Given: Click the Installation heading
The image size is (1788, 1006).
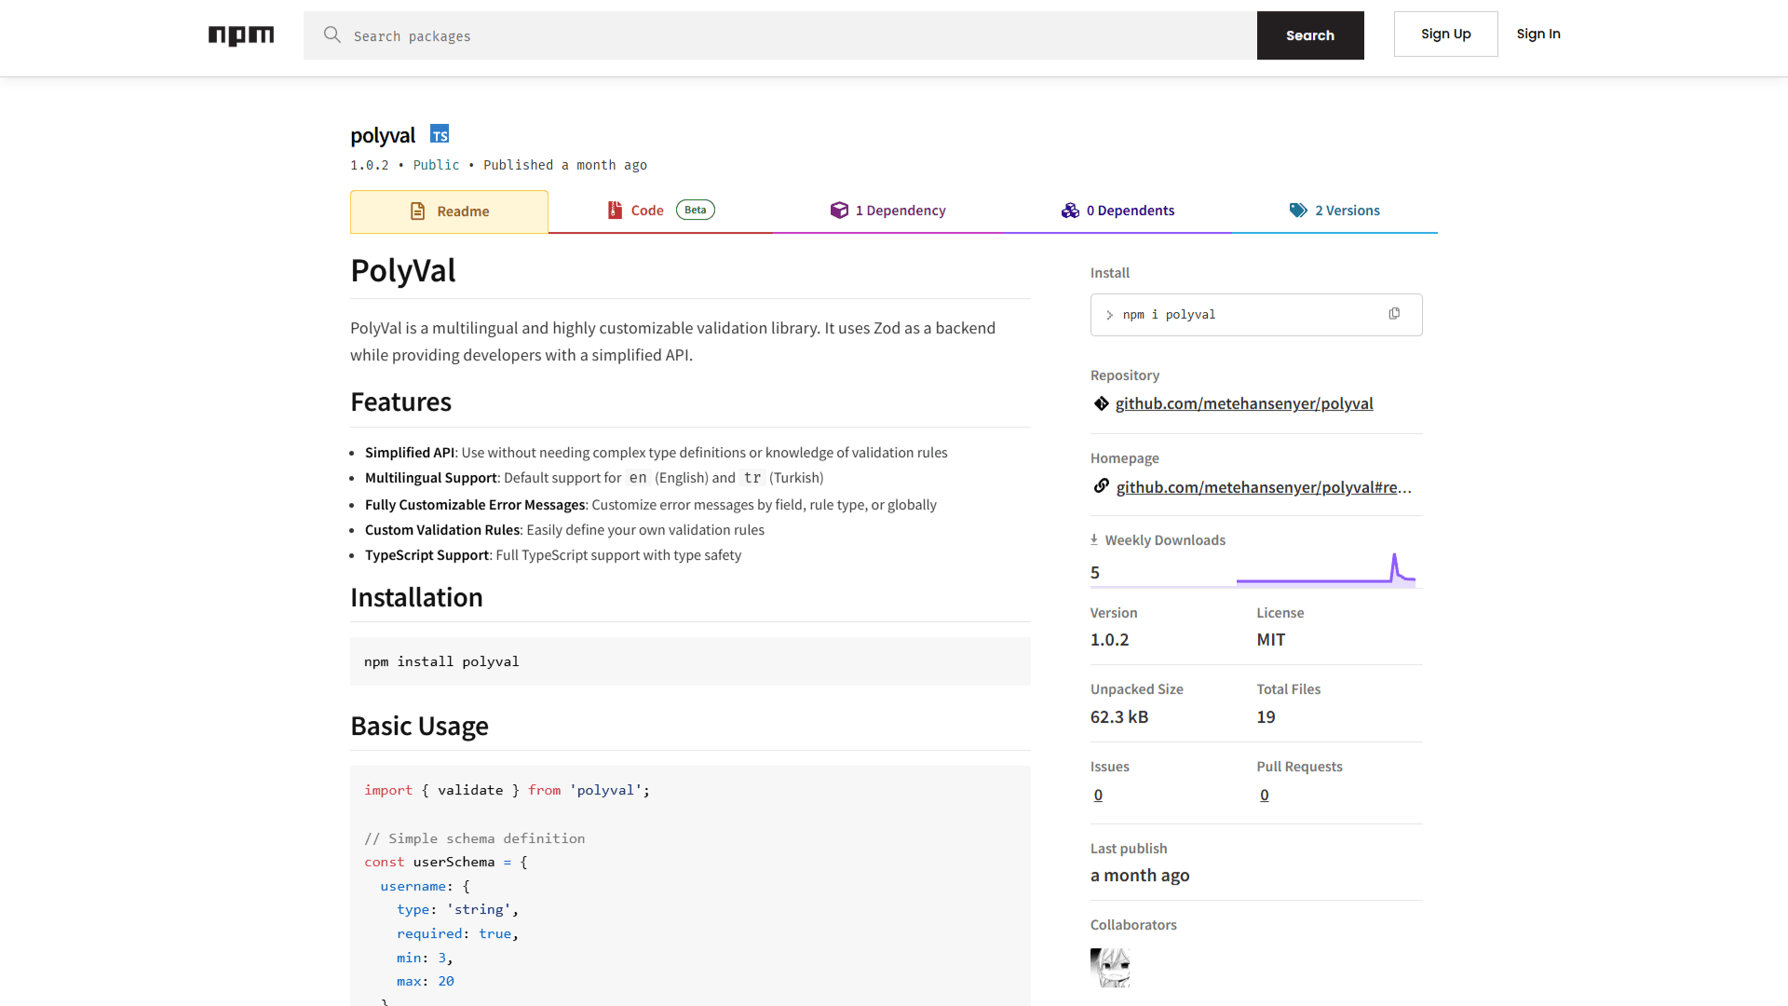Looking at the screenshot, I should click(x=416, y=597).
